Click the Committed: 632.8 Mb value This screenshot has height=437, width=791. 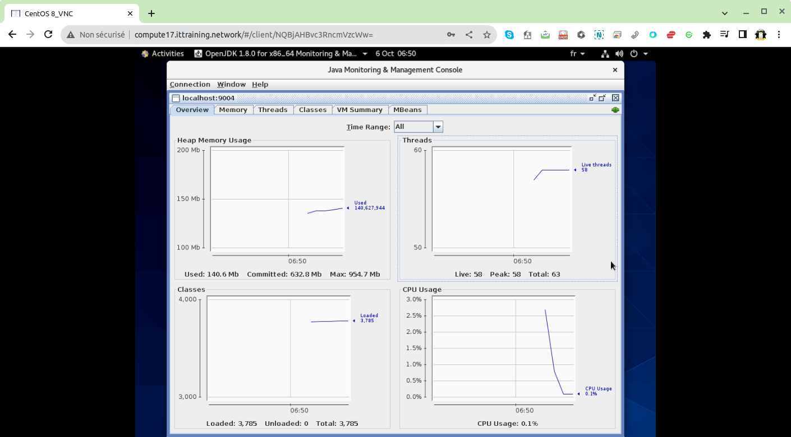tap(284, 275)
